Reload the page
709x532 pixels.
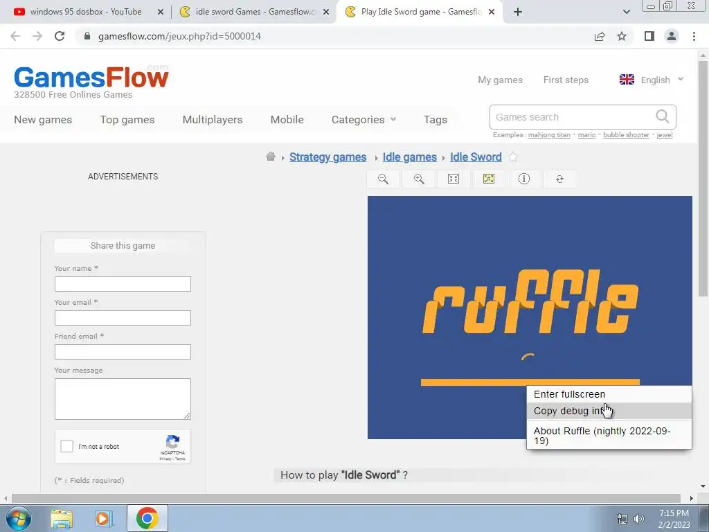point(60,36)
